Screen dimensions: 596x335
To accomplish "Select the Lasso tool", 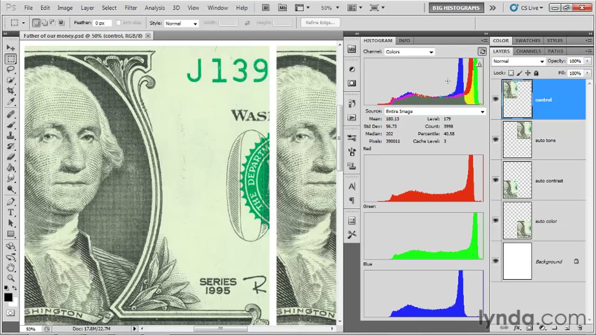I will (11, 69).
